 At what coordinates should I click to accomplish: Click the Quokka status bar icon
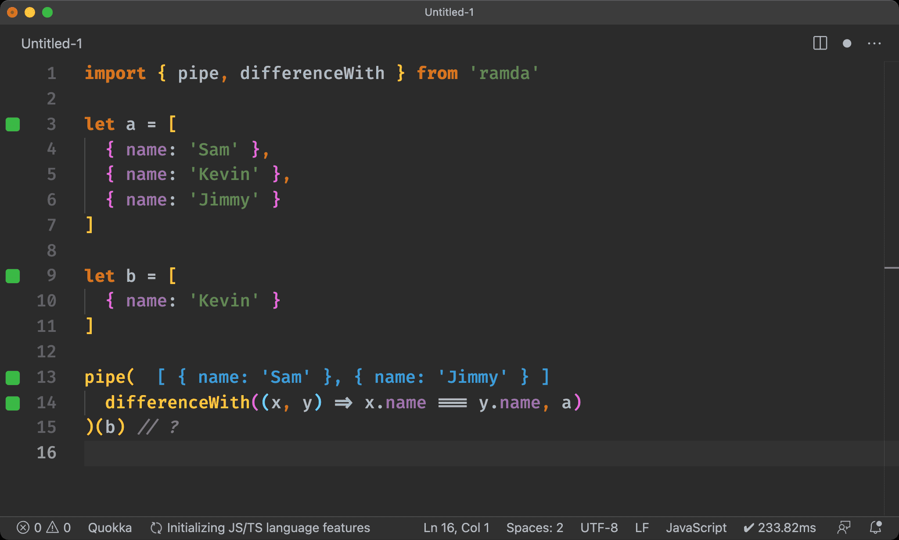[107, 527]
